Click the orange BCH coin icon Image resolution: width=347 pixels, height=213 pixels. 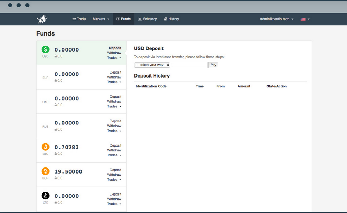(45, 171)
